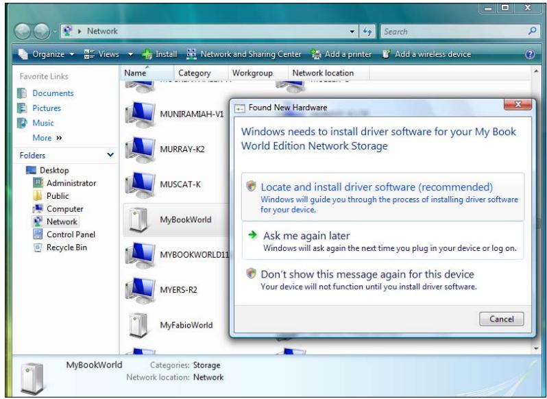This screenshot has width=547, height=399.
Task: Open the Organize menu
Action: coord(47,54)
